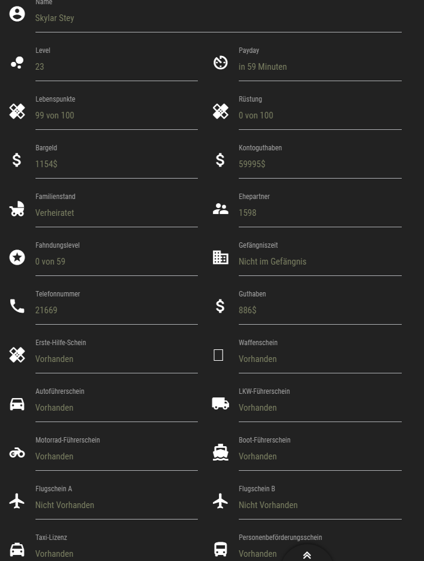This screenshot has width=424, height=561.
Task: Click the boat icon for Boot-Führerschein
Action: pos(221,452)
